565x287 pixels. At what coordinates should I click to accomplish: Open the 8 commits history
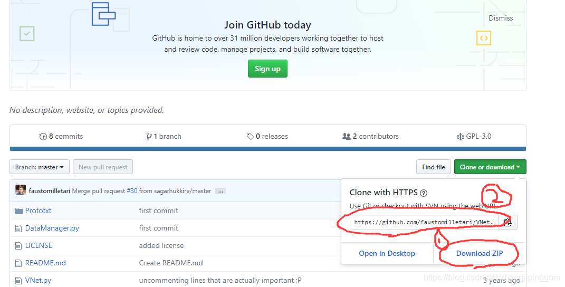(x=61, y=136)
